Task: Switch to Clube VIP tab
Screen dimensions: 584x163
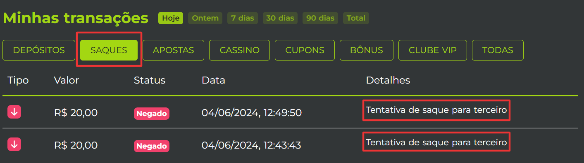Action: point(433,50)
